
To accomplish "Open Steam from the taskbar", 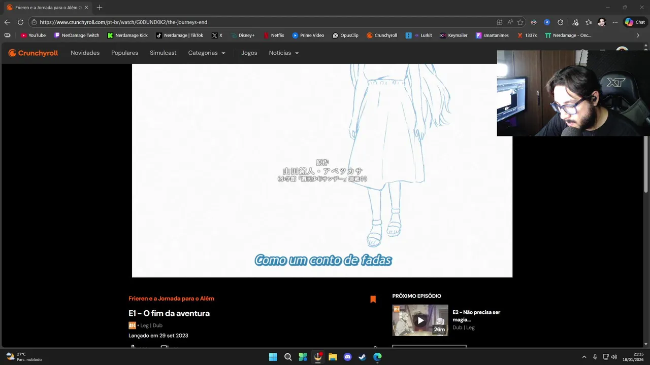I will (x=362, y=357).
